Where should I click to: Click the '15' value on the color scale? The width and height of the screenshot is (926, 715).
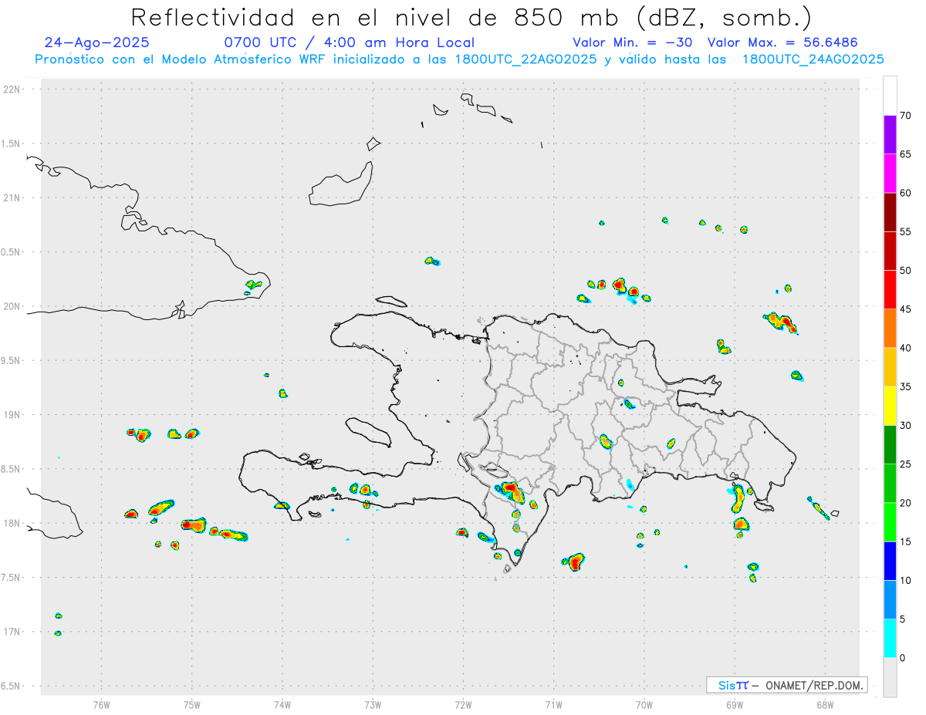click(905, 541)
